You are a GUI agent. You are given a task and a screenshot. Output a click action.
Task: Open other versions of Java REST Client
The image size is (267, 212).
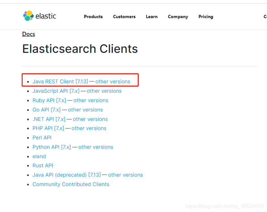[113, 81]
